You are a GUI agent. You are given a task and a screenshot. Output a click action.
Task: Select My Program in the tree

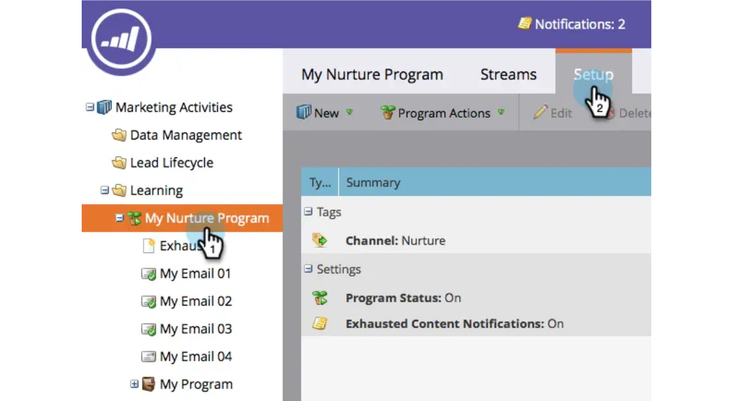(x=196, y=384)
